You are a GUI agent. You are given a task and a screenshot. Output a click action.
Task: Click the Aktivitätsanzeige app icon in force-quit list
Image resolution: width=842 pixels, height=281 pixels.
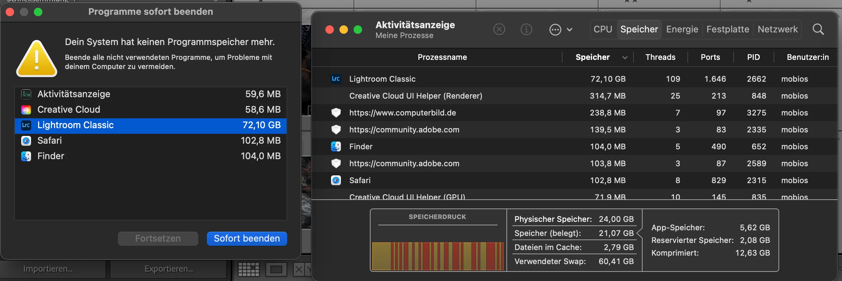(26, 94)
